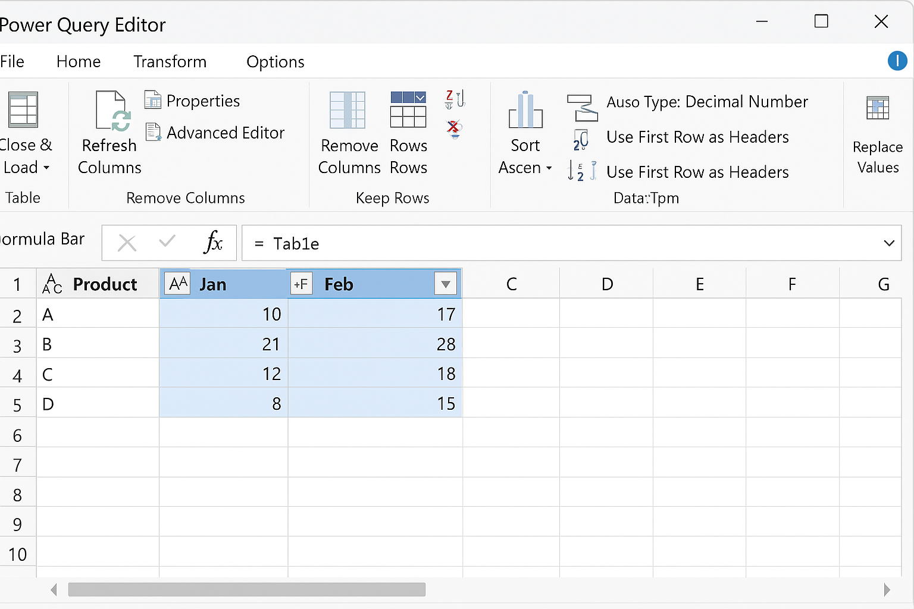The height and width of the screenshot is (609, 914).
Task: Select the Jan value 8 cell
Action: point(224,403)
